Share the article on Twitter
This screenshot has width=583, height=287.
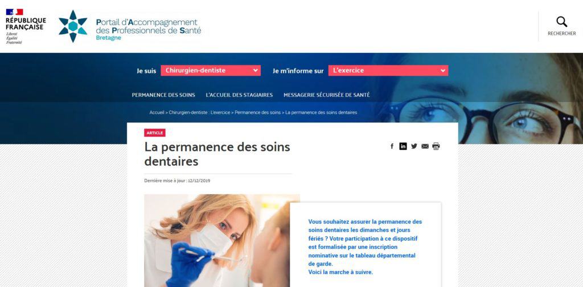[414, 146]
